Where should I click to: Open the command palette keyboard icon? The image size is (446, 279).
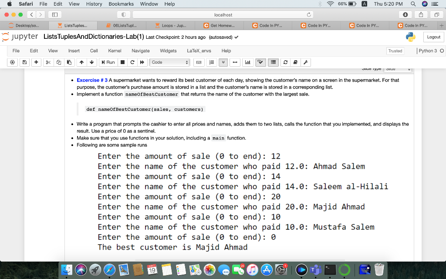pos(199,62)
